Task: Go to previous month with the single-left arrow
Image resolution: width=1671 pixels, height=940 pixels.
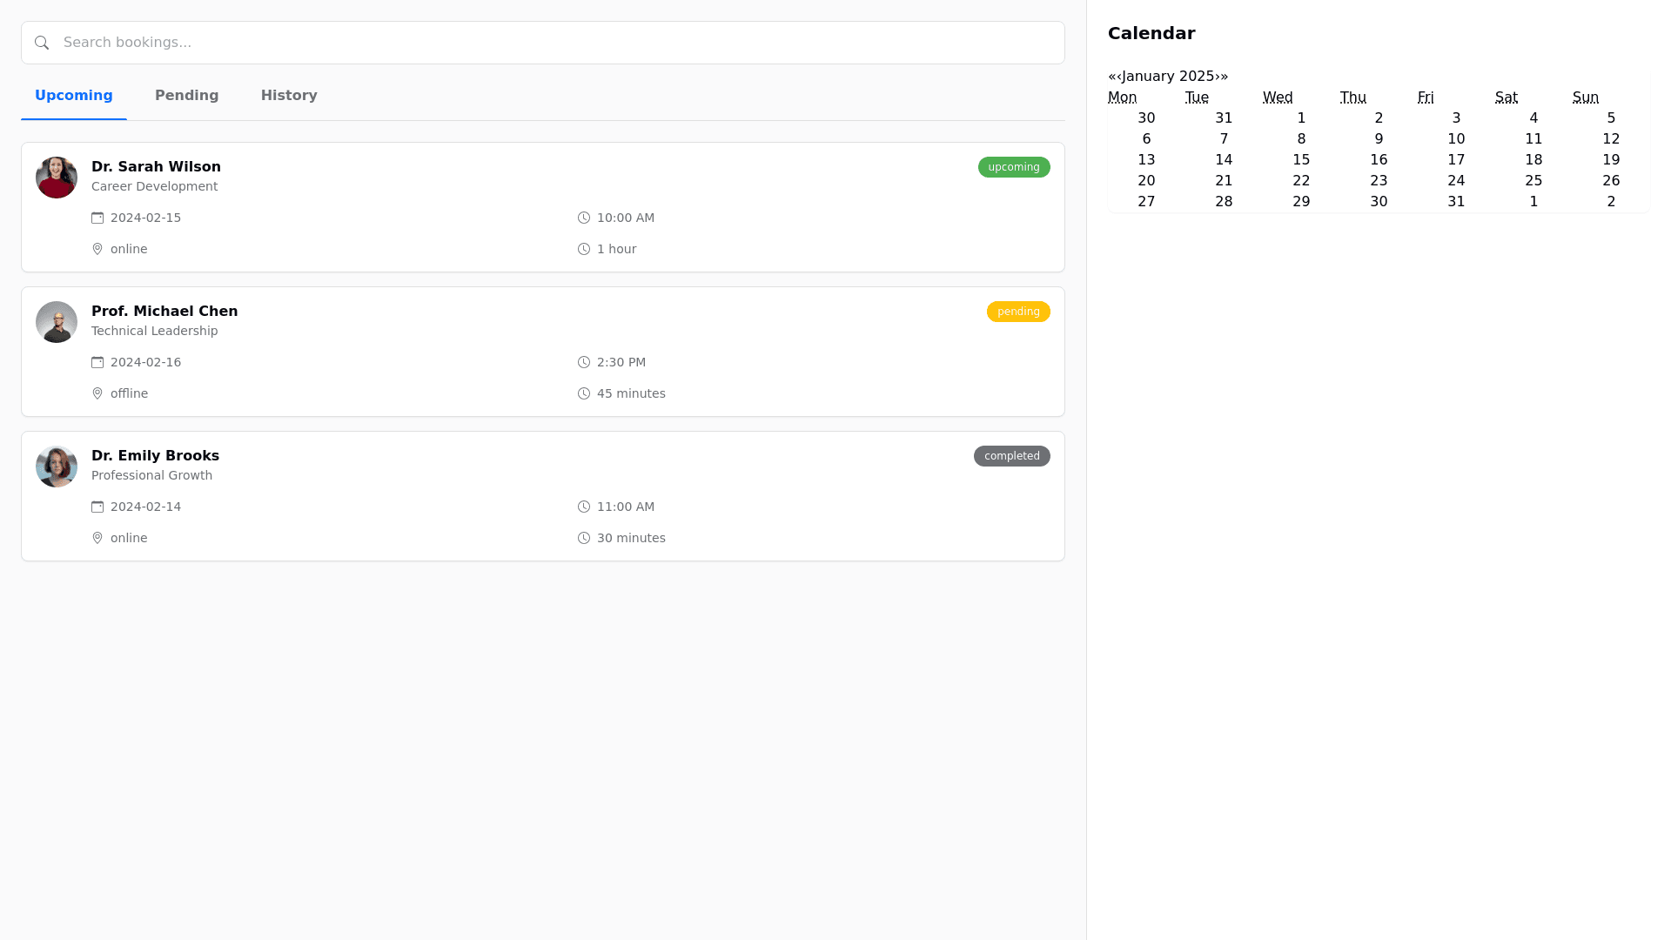Action: coord(1120,77)
